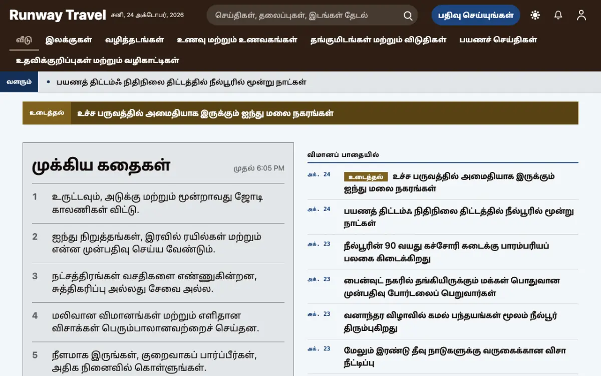601x376 pixels.
Task: Open உதவிக்குறிப்புகள் மற்றும் வழிகாட்டிகள் section
Action: coord(98,61)
